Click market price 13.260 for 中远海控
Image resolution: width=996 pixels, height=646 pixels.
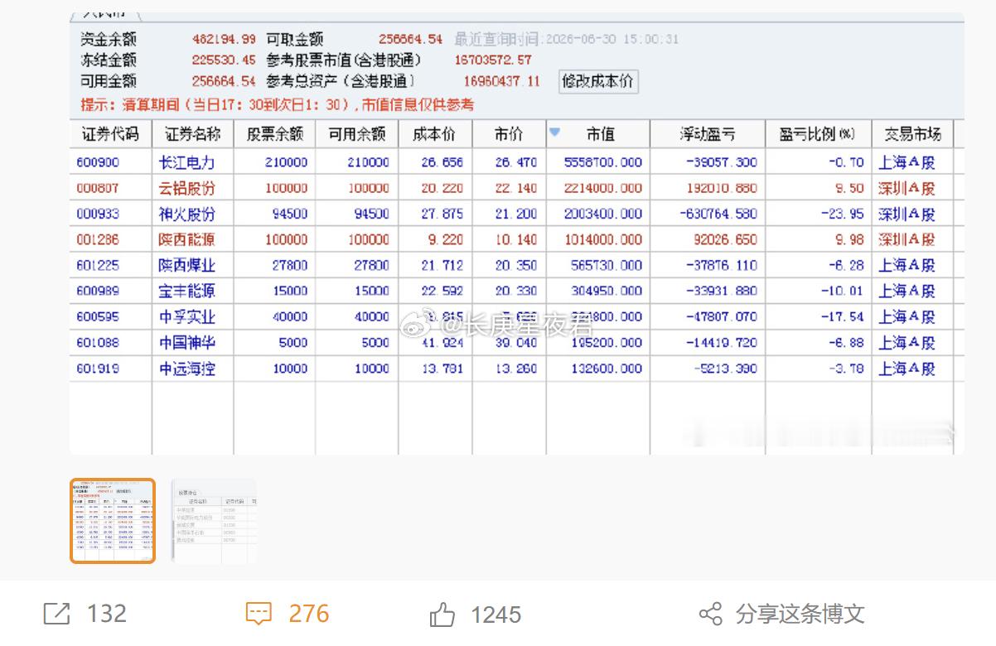[x=515, y=369]
